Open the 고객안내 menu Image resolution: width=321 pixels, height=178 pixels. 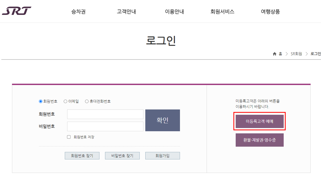point(126,12)
